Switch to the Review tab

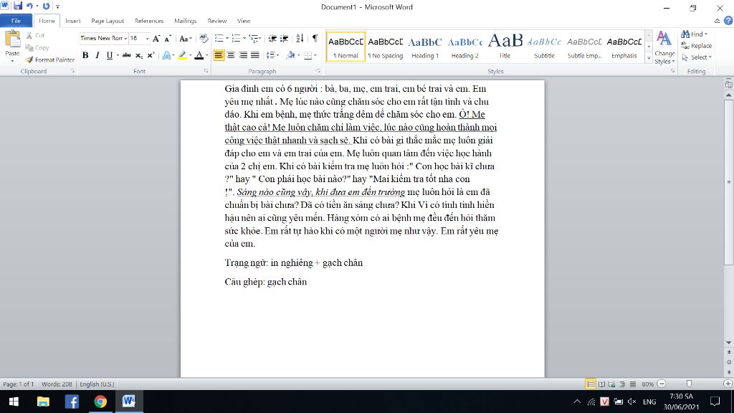pyautogui.click(x=216, y=21)
